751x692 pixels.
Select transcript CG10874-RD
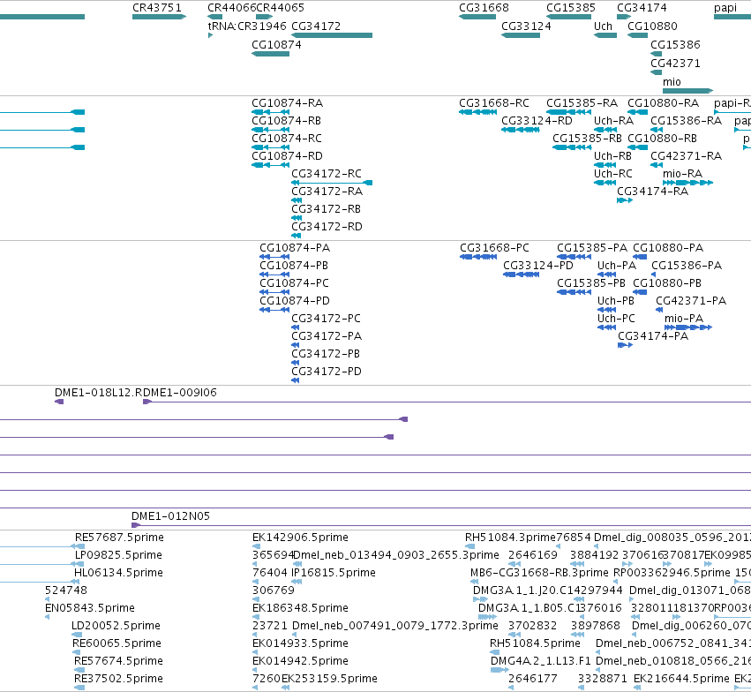(271, 165)
